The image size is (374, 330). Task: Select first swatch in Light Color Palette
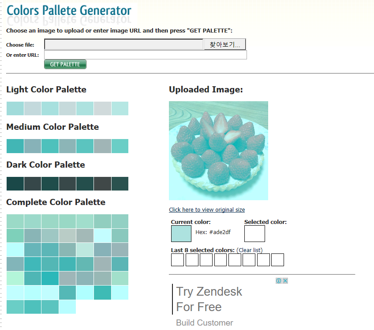pos(15,109)
